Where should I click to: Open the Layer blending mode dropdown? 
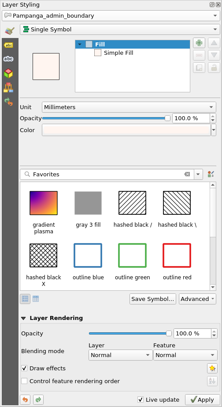coord(120,355)
